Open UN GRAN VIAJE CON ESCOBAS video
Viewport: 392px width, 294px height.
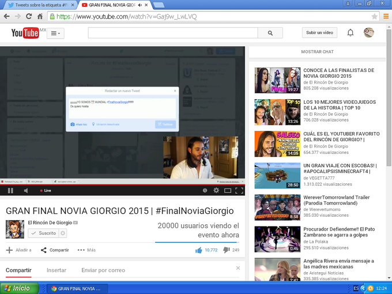coord(340,168)
